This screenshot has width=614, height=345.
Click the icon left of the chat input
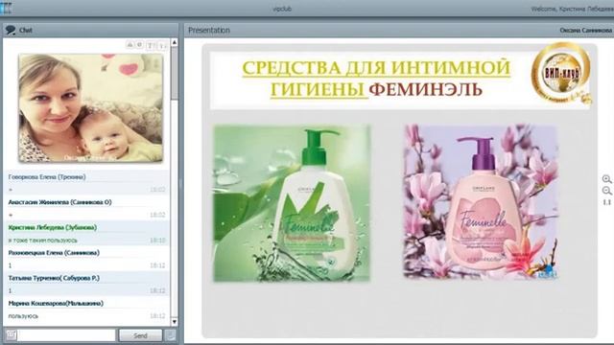tap(11, 334)
